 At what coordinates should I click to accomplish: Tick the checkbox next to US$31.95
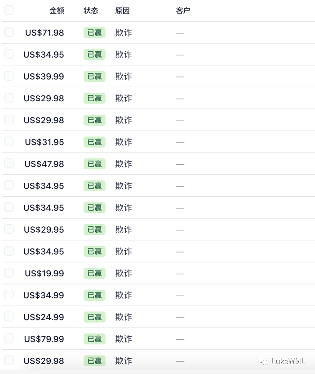point(9,142)
